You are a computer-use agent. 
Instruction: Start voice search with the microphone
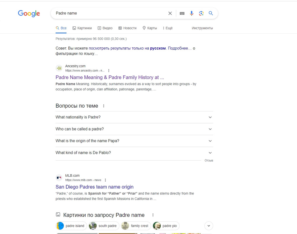[191, 13]
